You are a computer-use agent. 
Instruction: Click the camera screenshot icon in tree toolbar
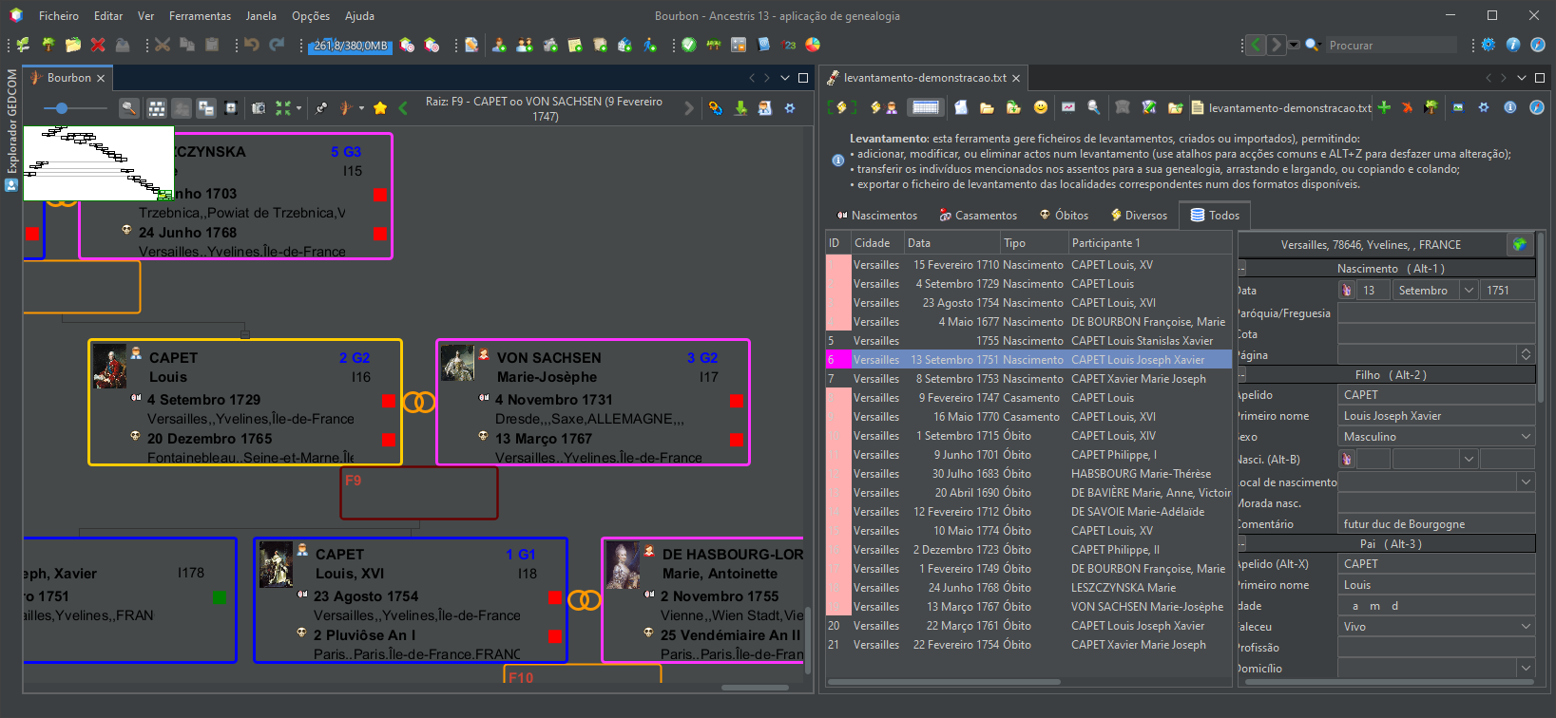[x=258, y=108]
